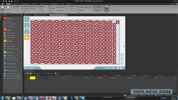Screen dimensions: 178x100
Task: Go to next nesting plan
Action: click(118, 68)
